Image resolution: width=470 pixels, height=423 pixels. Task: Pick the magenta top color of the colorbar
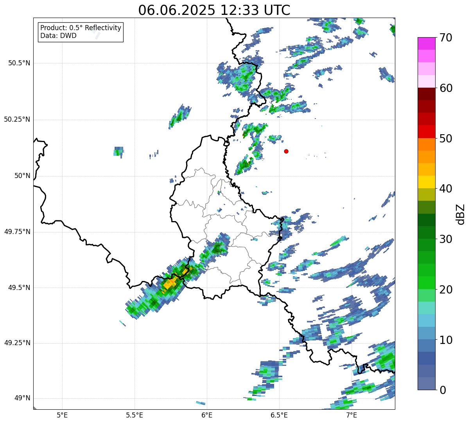[x=426, y=43]
